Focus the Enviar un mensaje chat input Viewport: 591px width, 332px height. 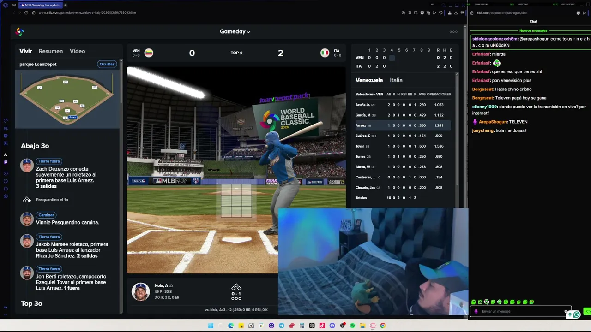(x=520, y=311)
